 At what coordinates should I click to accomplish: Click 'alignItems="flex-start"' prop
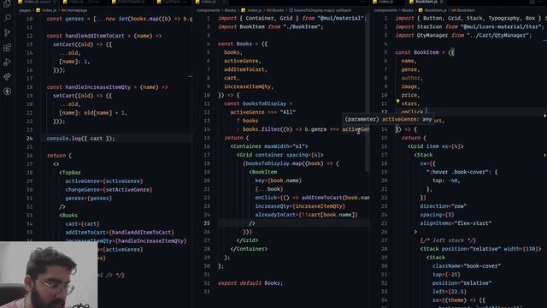point(456,223)
